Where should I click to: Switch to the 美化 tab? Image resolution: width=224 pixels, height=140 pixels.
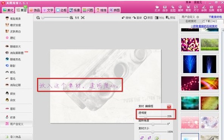pos(8,10)
